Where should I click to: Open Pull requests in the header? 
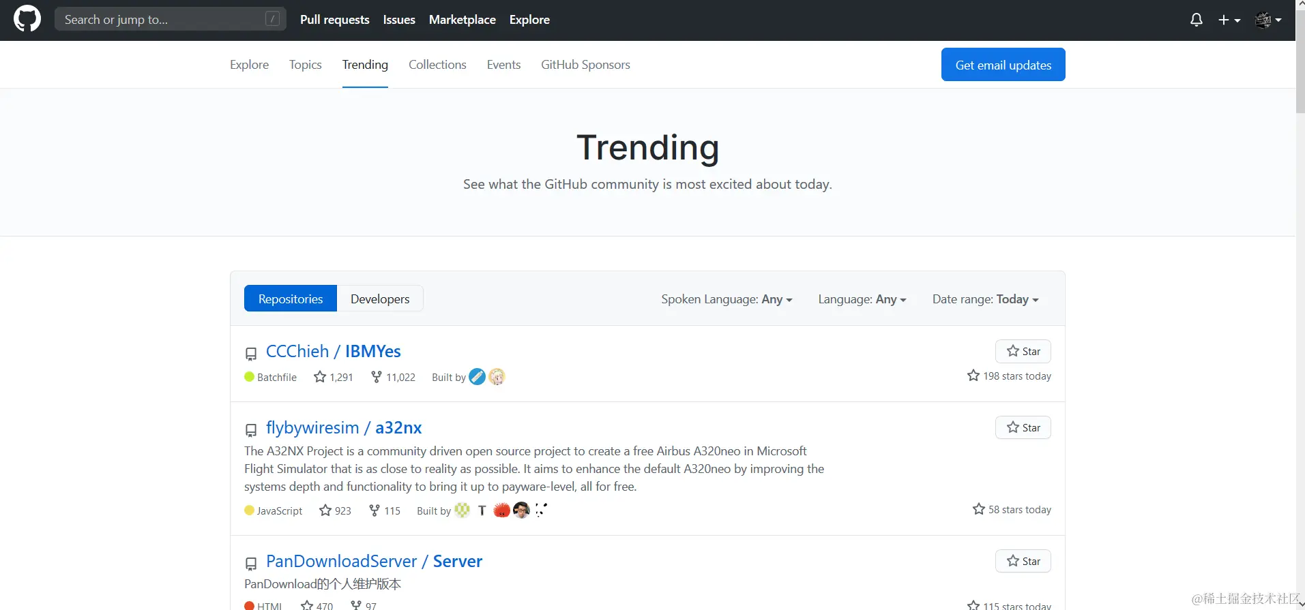tap(335, 20)
